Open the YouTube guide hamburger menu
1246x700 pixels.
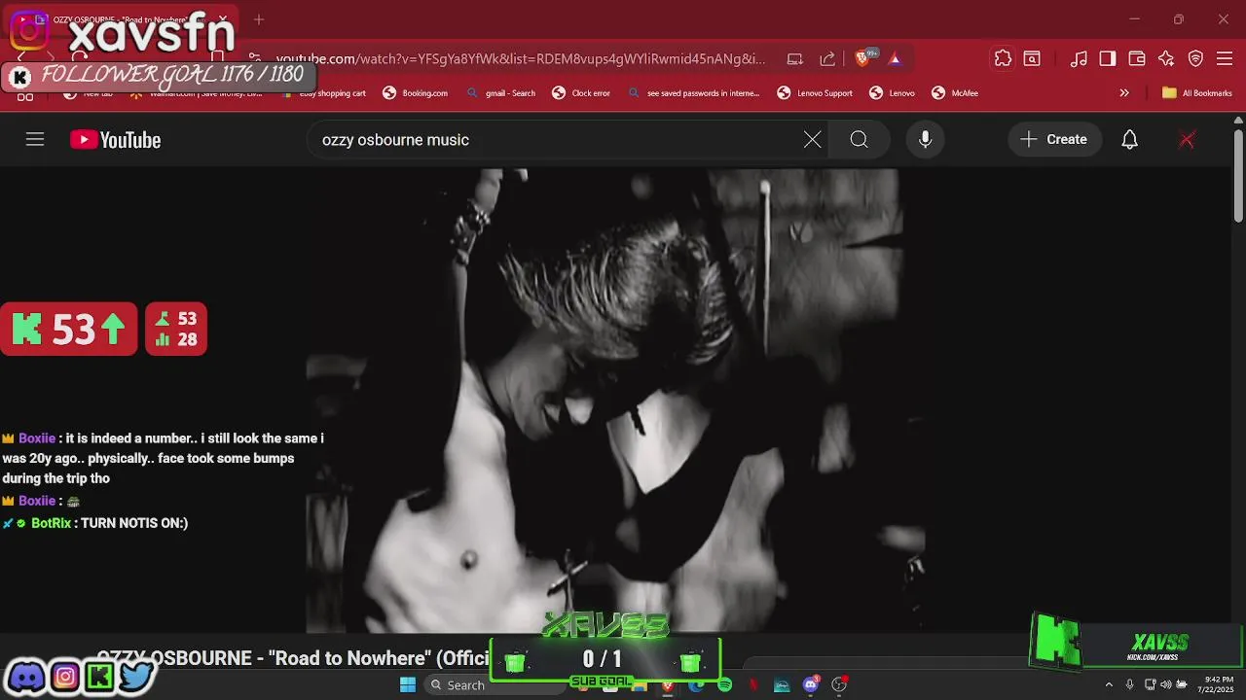[x=35, y=139]
